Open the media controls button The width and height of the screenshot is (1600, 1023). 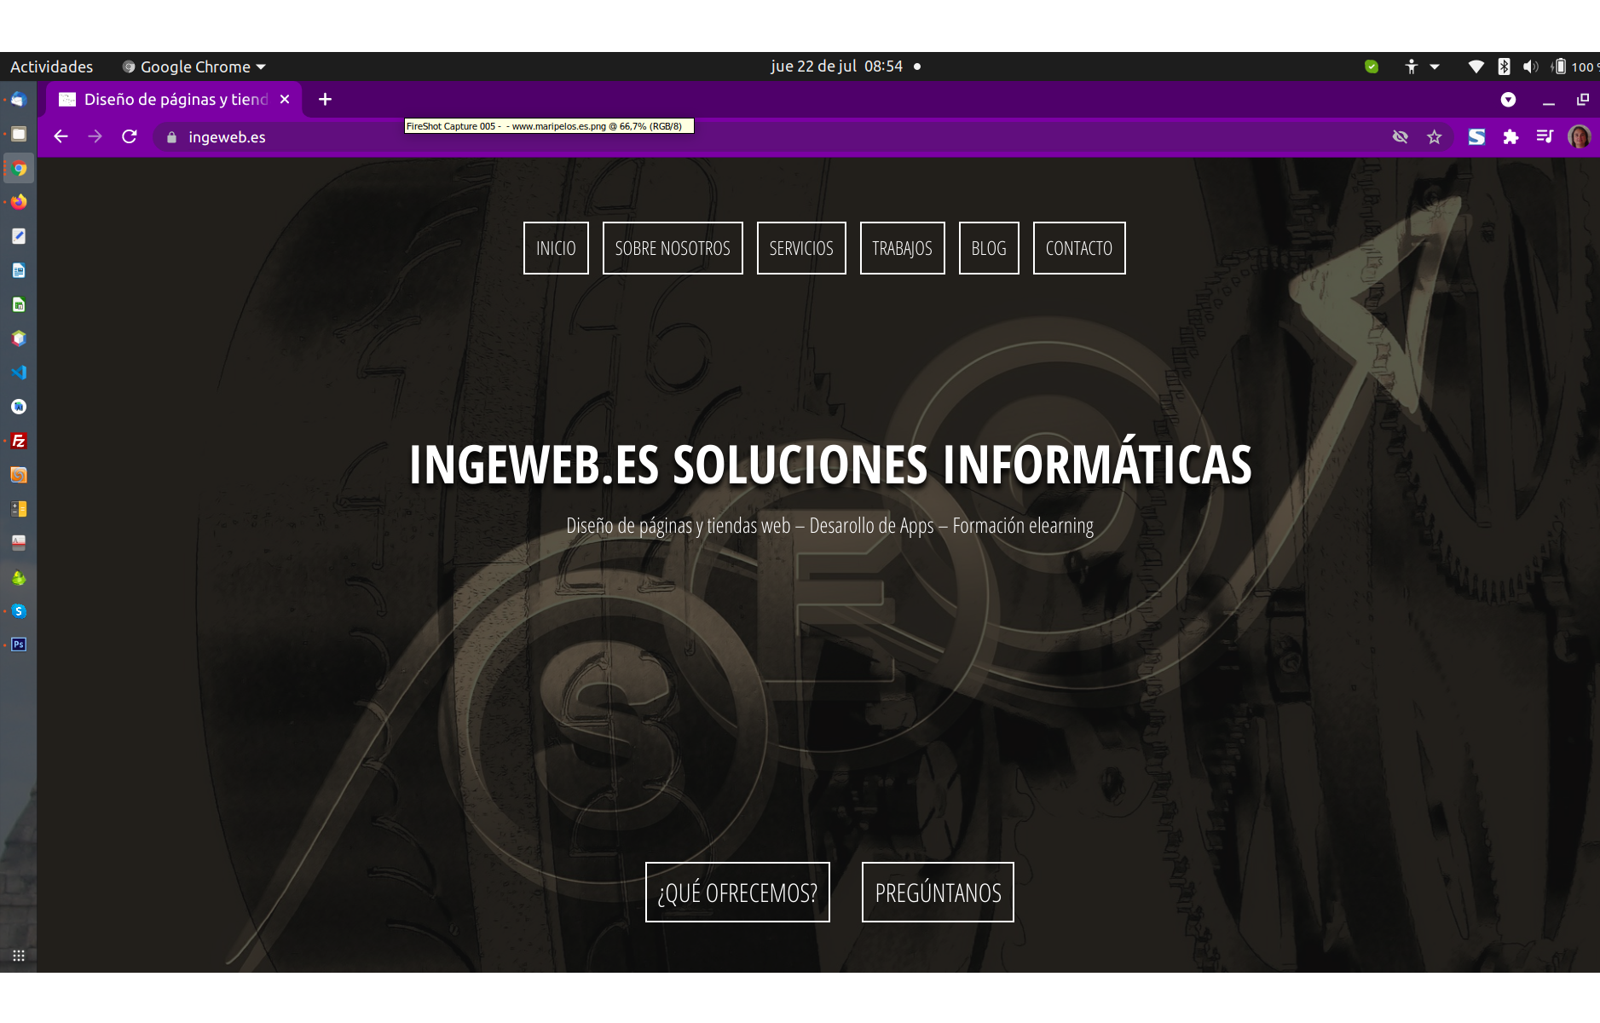[x=1545, y=136]
